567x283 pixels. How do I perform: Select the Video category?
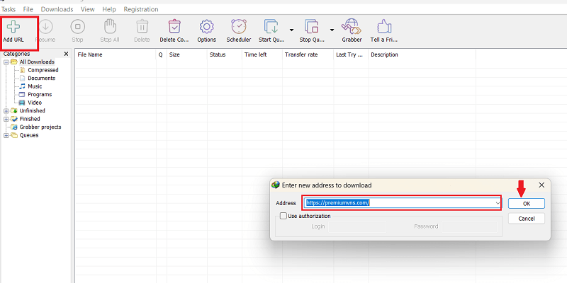[x=34, y=103]
